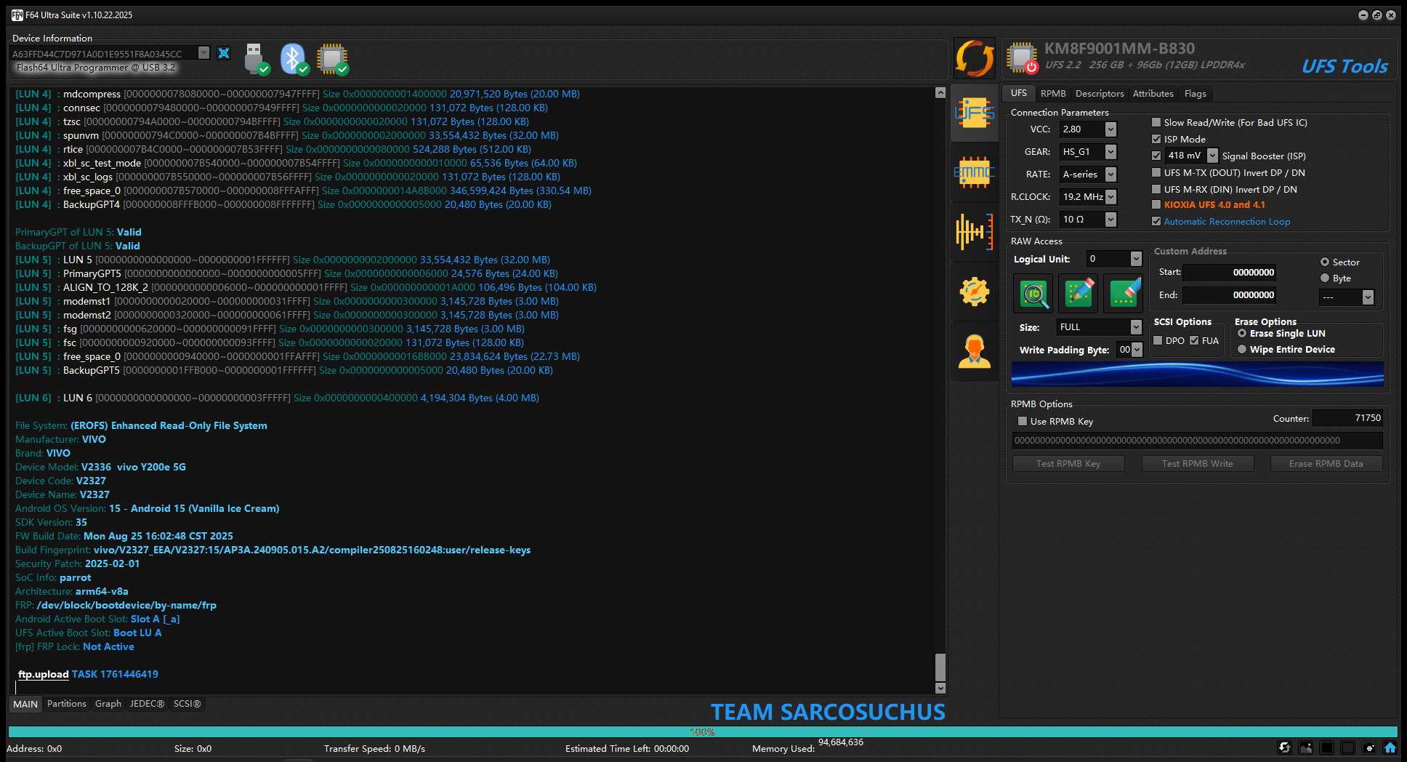The width and height of the screenshot is (1407, 762).
Task: Expand the R.CLOCK 19.2 MHz dropdown
Action: click(1110, 197)
